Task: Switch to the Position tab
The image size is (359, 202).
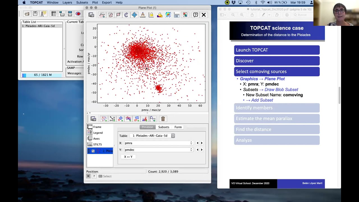Action: tap(147, 127)
